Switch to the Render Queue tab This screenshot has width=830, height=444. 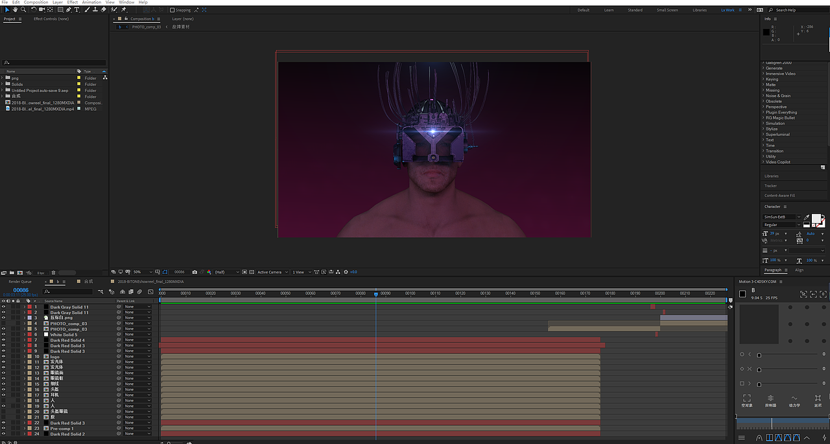pos(20,281)
